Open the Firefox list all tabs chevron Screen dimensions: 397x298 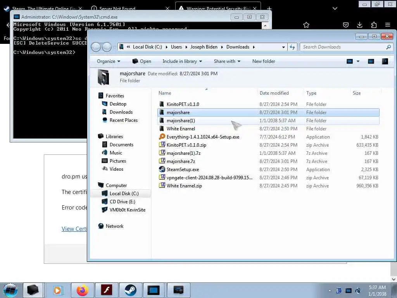[335, 9]
